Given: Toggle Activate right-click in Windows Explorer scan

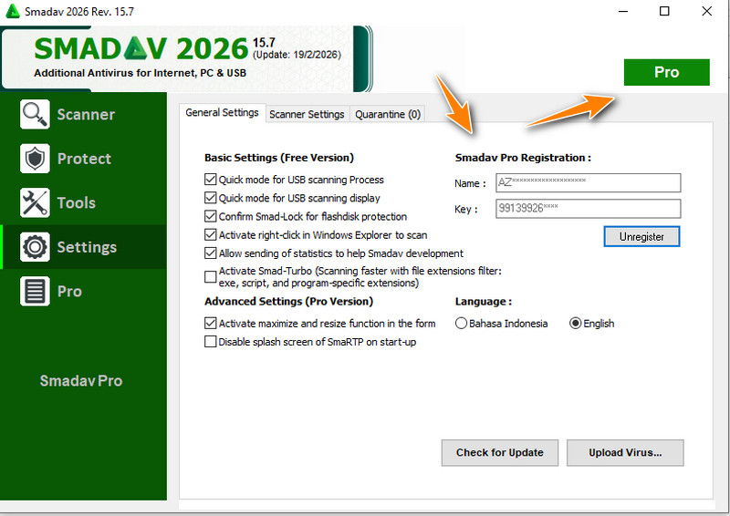Looking at the screenshot, I should (x=211, y=234).
